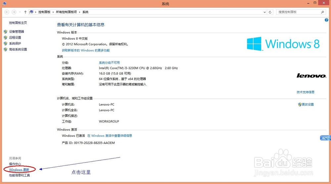Click the 42°C temperature widget
This screenshot has height=184, width=331.
tap(325, 138)
